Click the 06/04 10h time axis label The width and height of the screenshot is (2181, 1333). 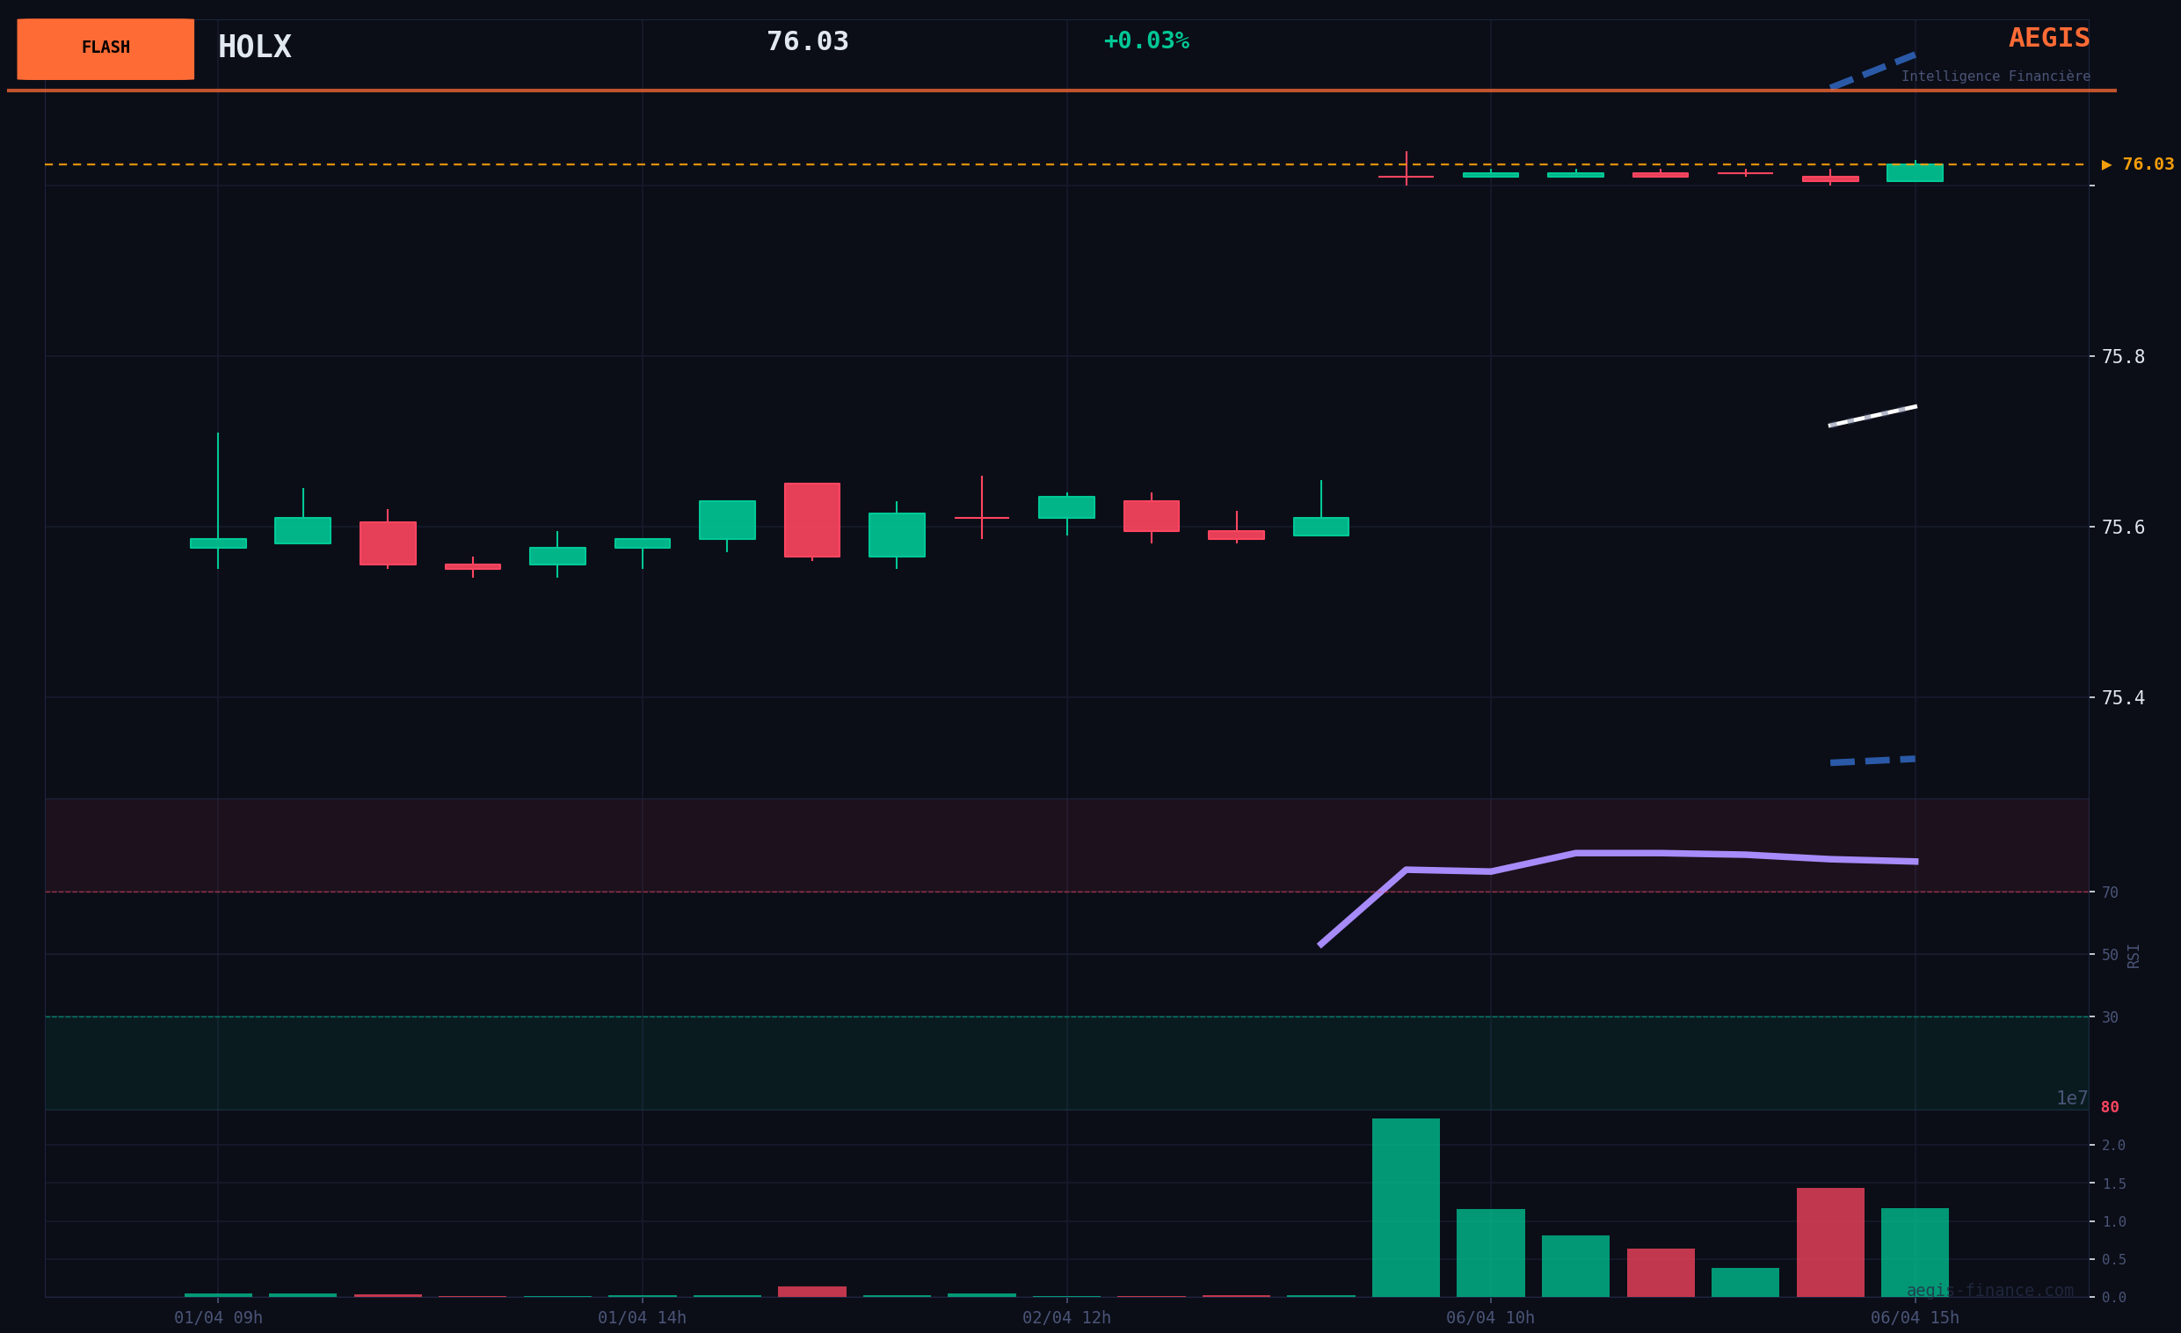[1490, 1318]
